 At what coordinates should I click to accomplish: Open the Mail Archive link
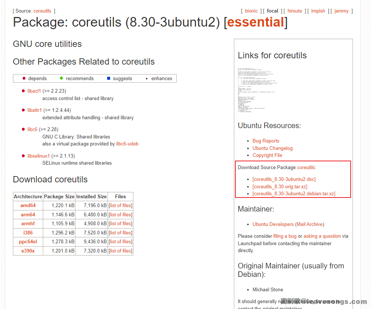[310, 224]
